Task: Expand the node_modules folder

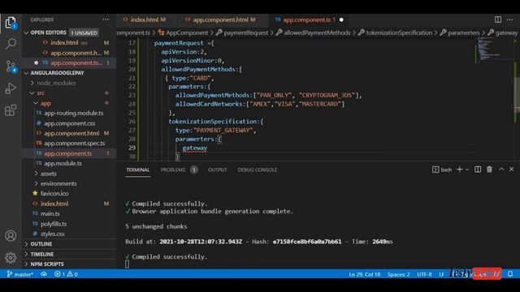Action: pos(56,83)
